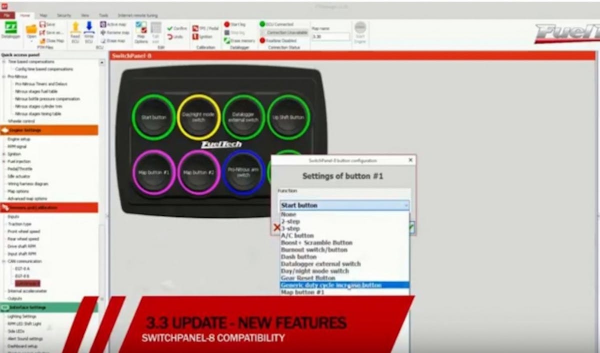The height and width of the screenshot is (353, 600).
Task: Collapse the CAN communication tree node
Action: coord(4,261)
